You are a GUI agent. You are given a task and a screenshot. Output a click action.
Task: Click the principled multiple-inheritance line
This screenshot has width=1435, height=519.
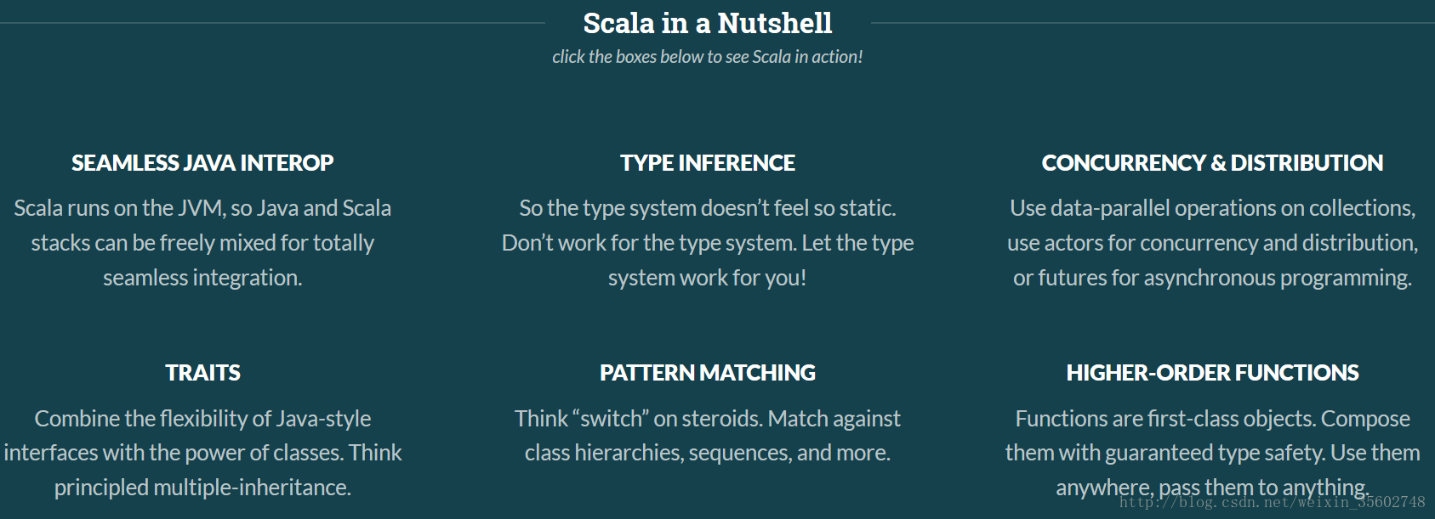click(202, 488)
